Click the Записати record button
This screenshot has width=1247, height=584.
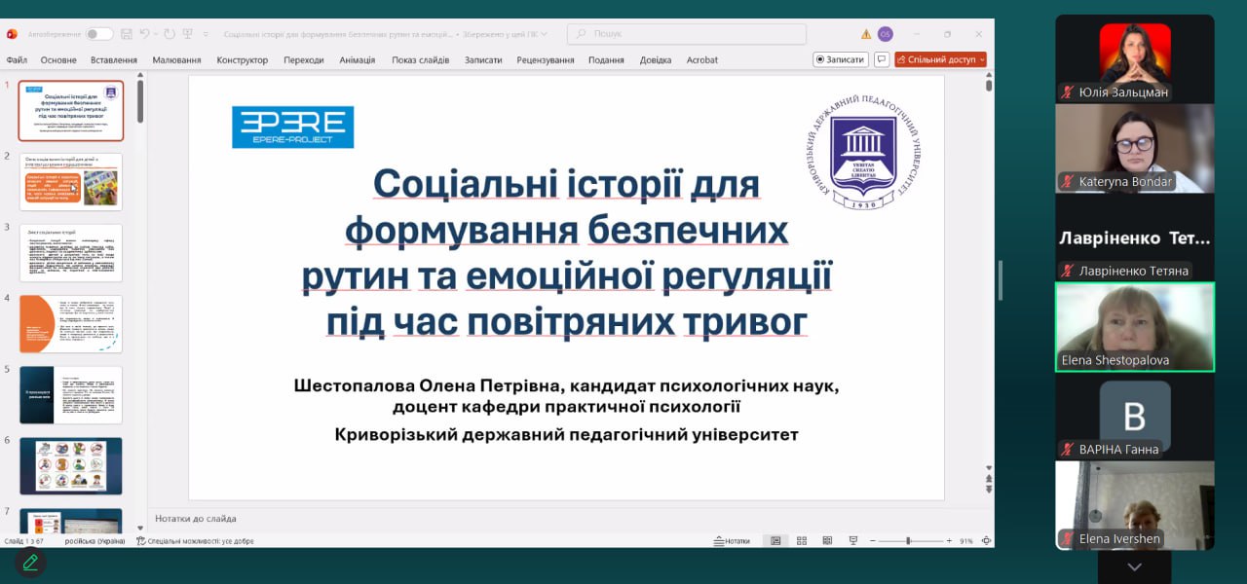tap(840, 59)
